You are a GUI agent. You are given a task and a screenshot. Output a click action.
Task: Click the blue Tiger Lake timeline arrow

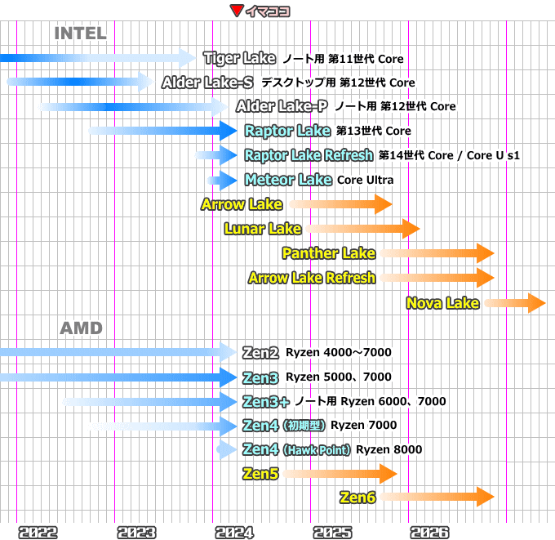click(98, 58)
